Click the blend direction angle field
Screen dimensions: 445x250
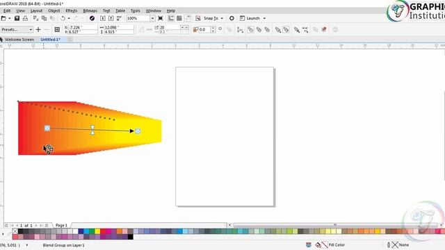pos(204,29)
